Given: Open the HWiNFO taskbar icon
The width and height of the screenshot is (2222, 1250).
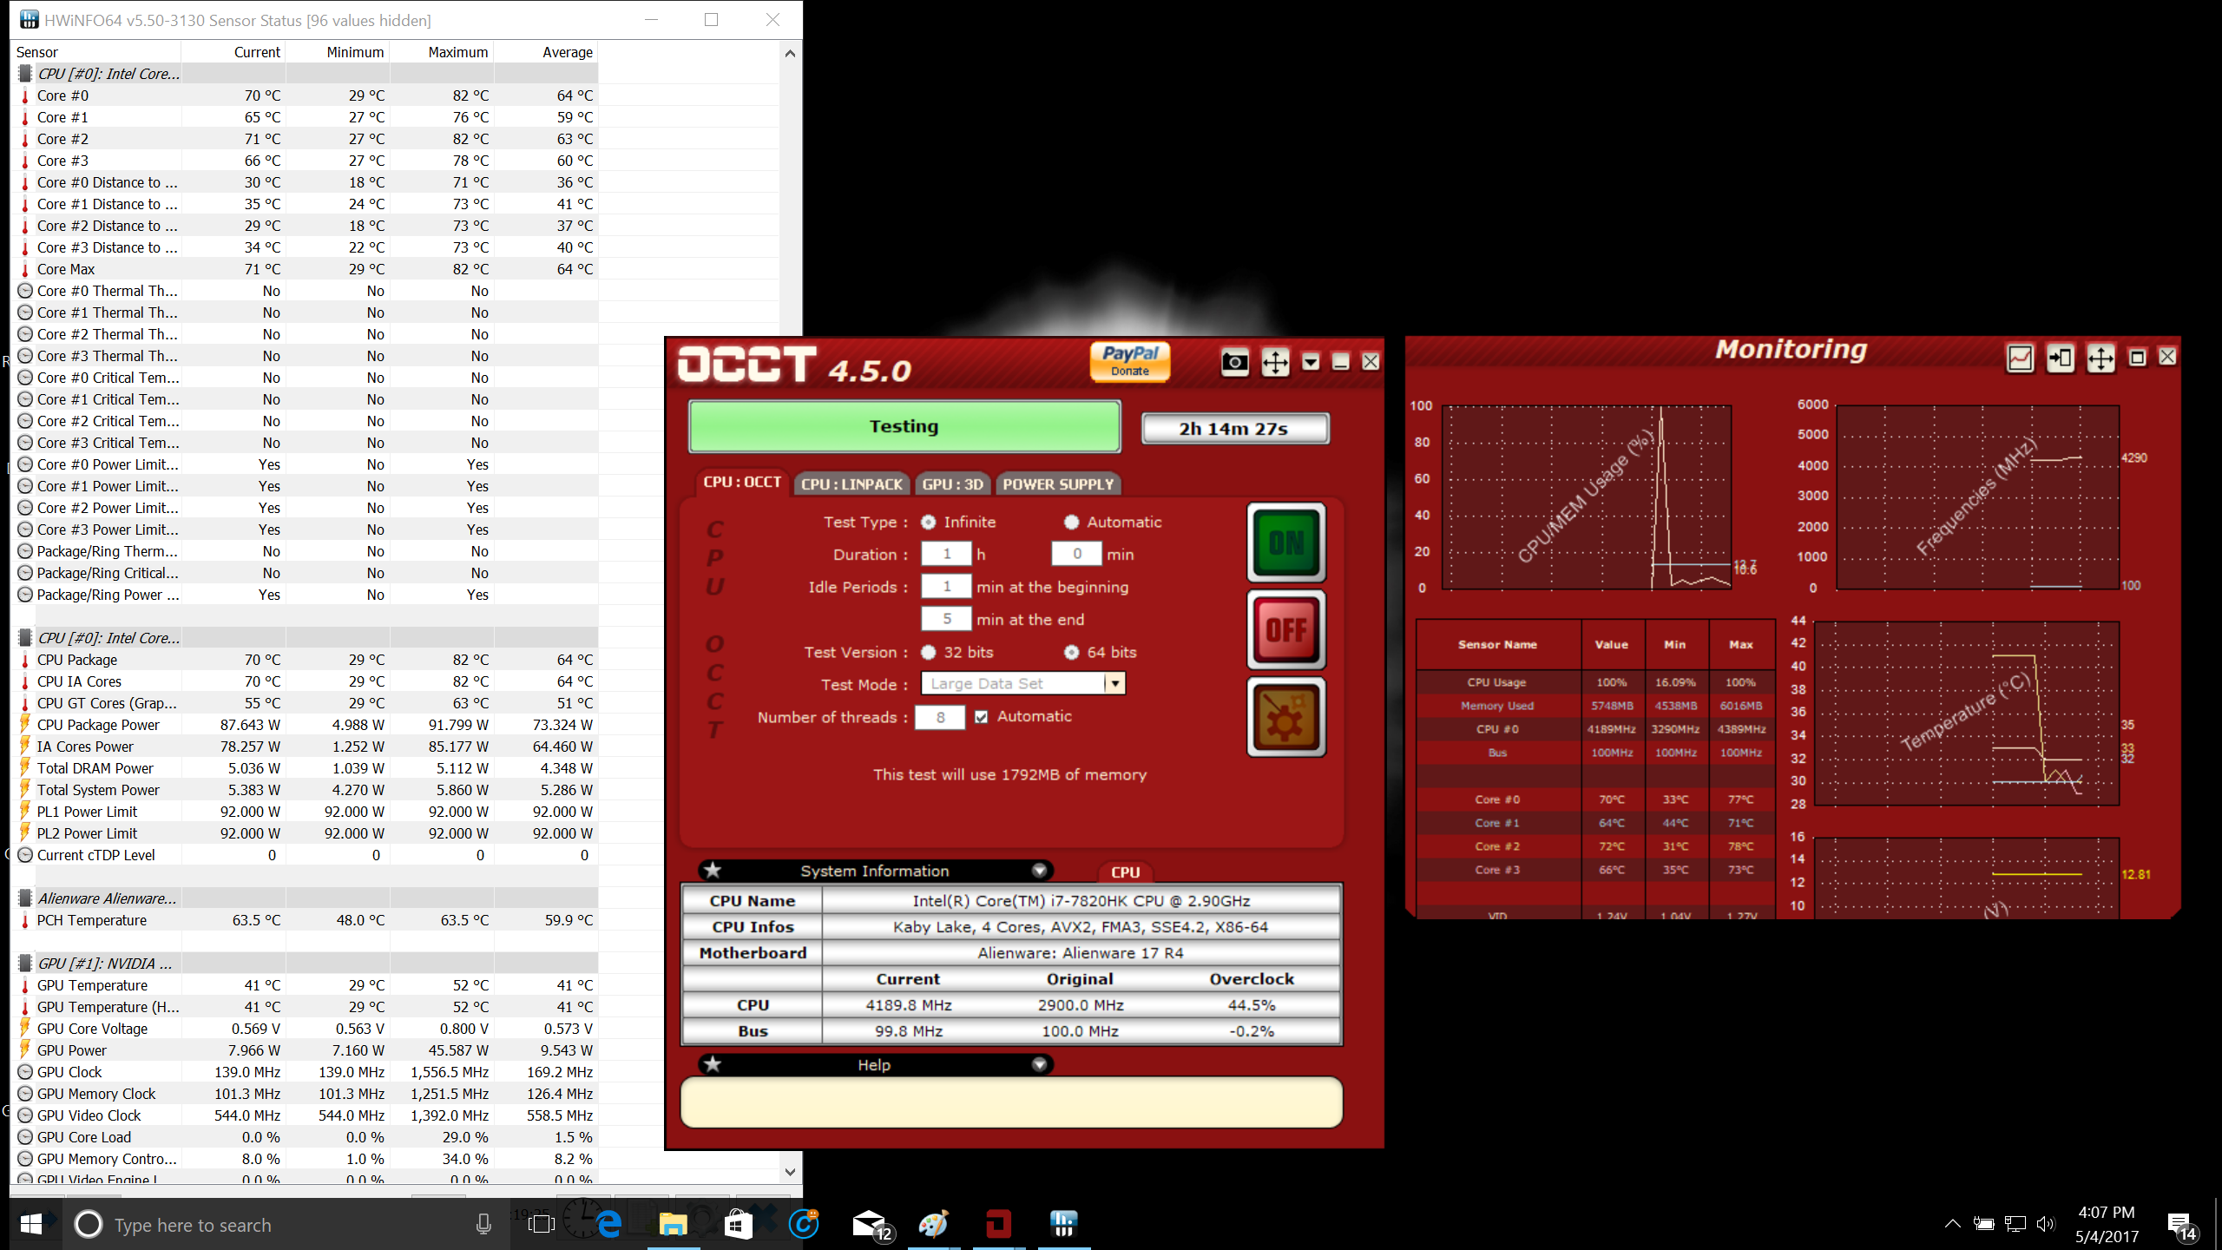Looking at the screenshot, I should pyautogui.click(x=1063, y=1224).
